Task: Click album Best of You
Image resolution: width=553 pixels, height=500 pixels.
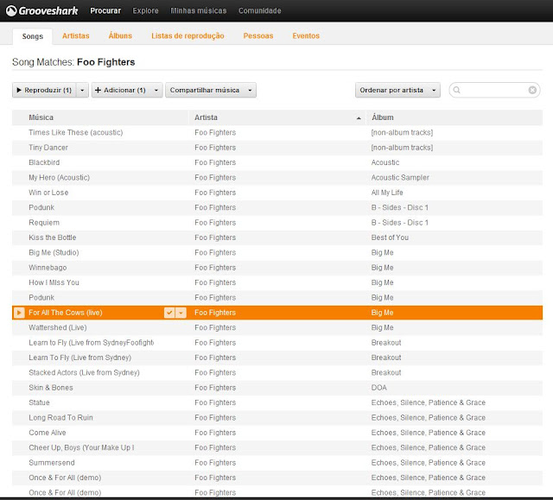Action: (x=390, y=237)
